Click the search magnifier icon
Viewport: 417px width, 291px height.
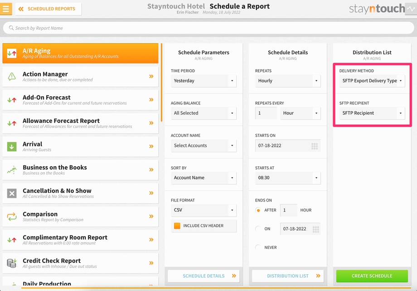point(11,28)
